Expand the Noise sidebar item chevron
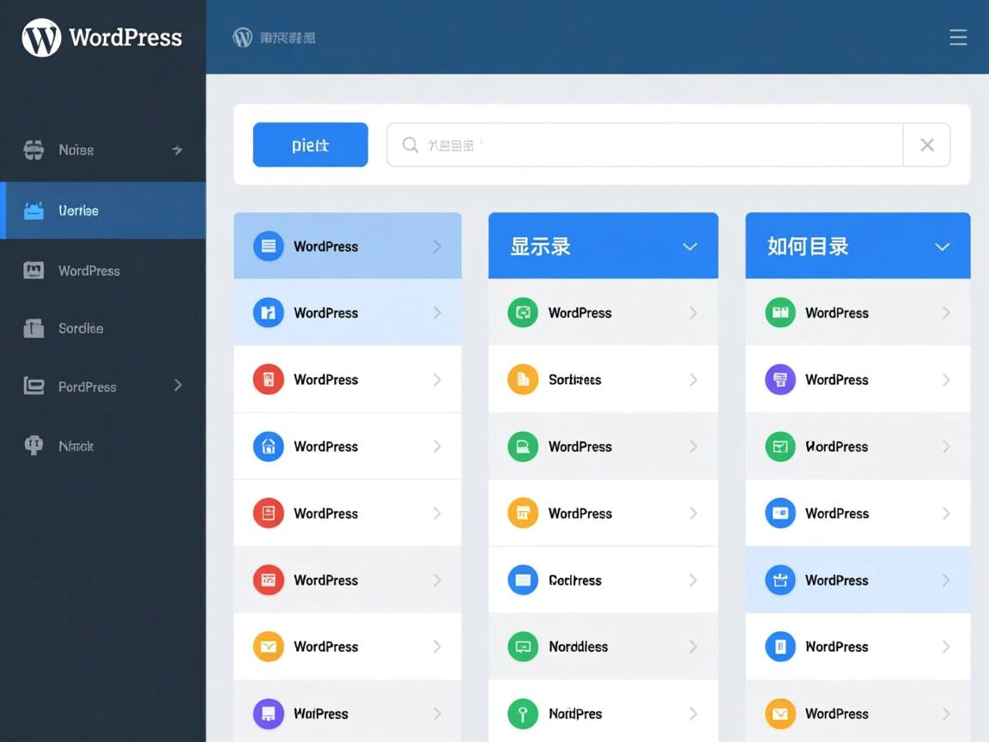The height and width of the screenshot is (742, 989). coord(178,149)
